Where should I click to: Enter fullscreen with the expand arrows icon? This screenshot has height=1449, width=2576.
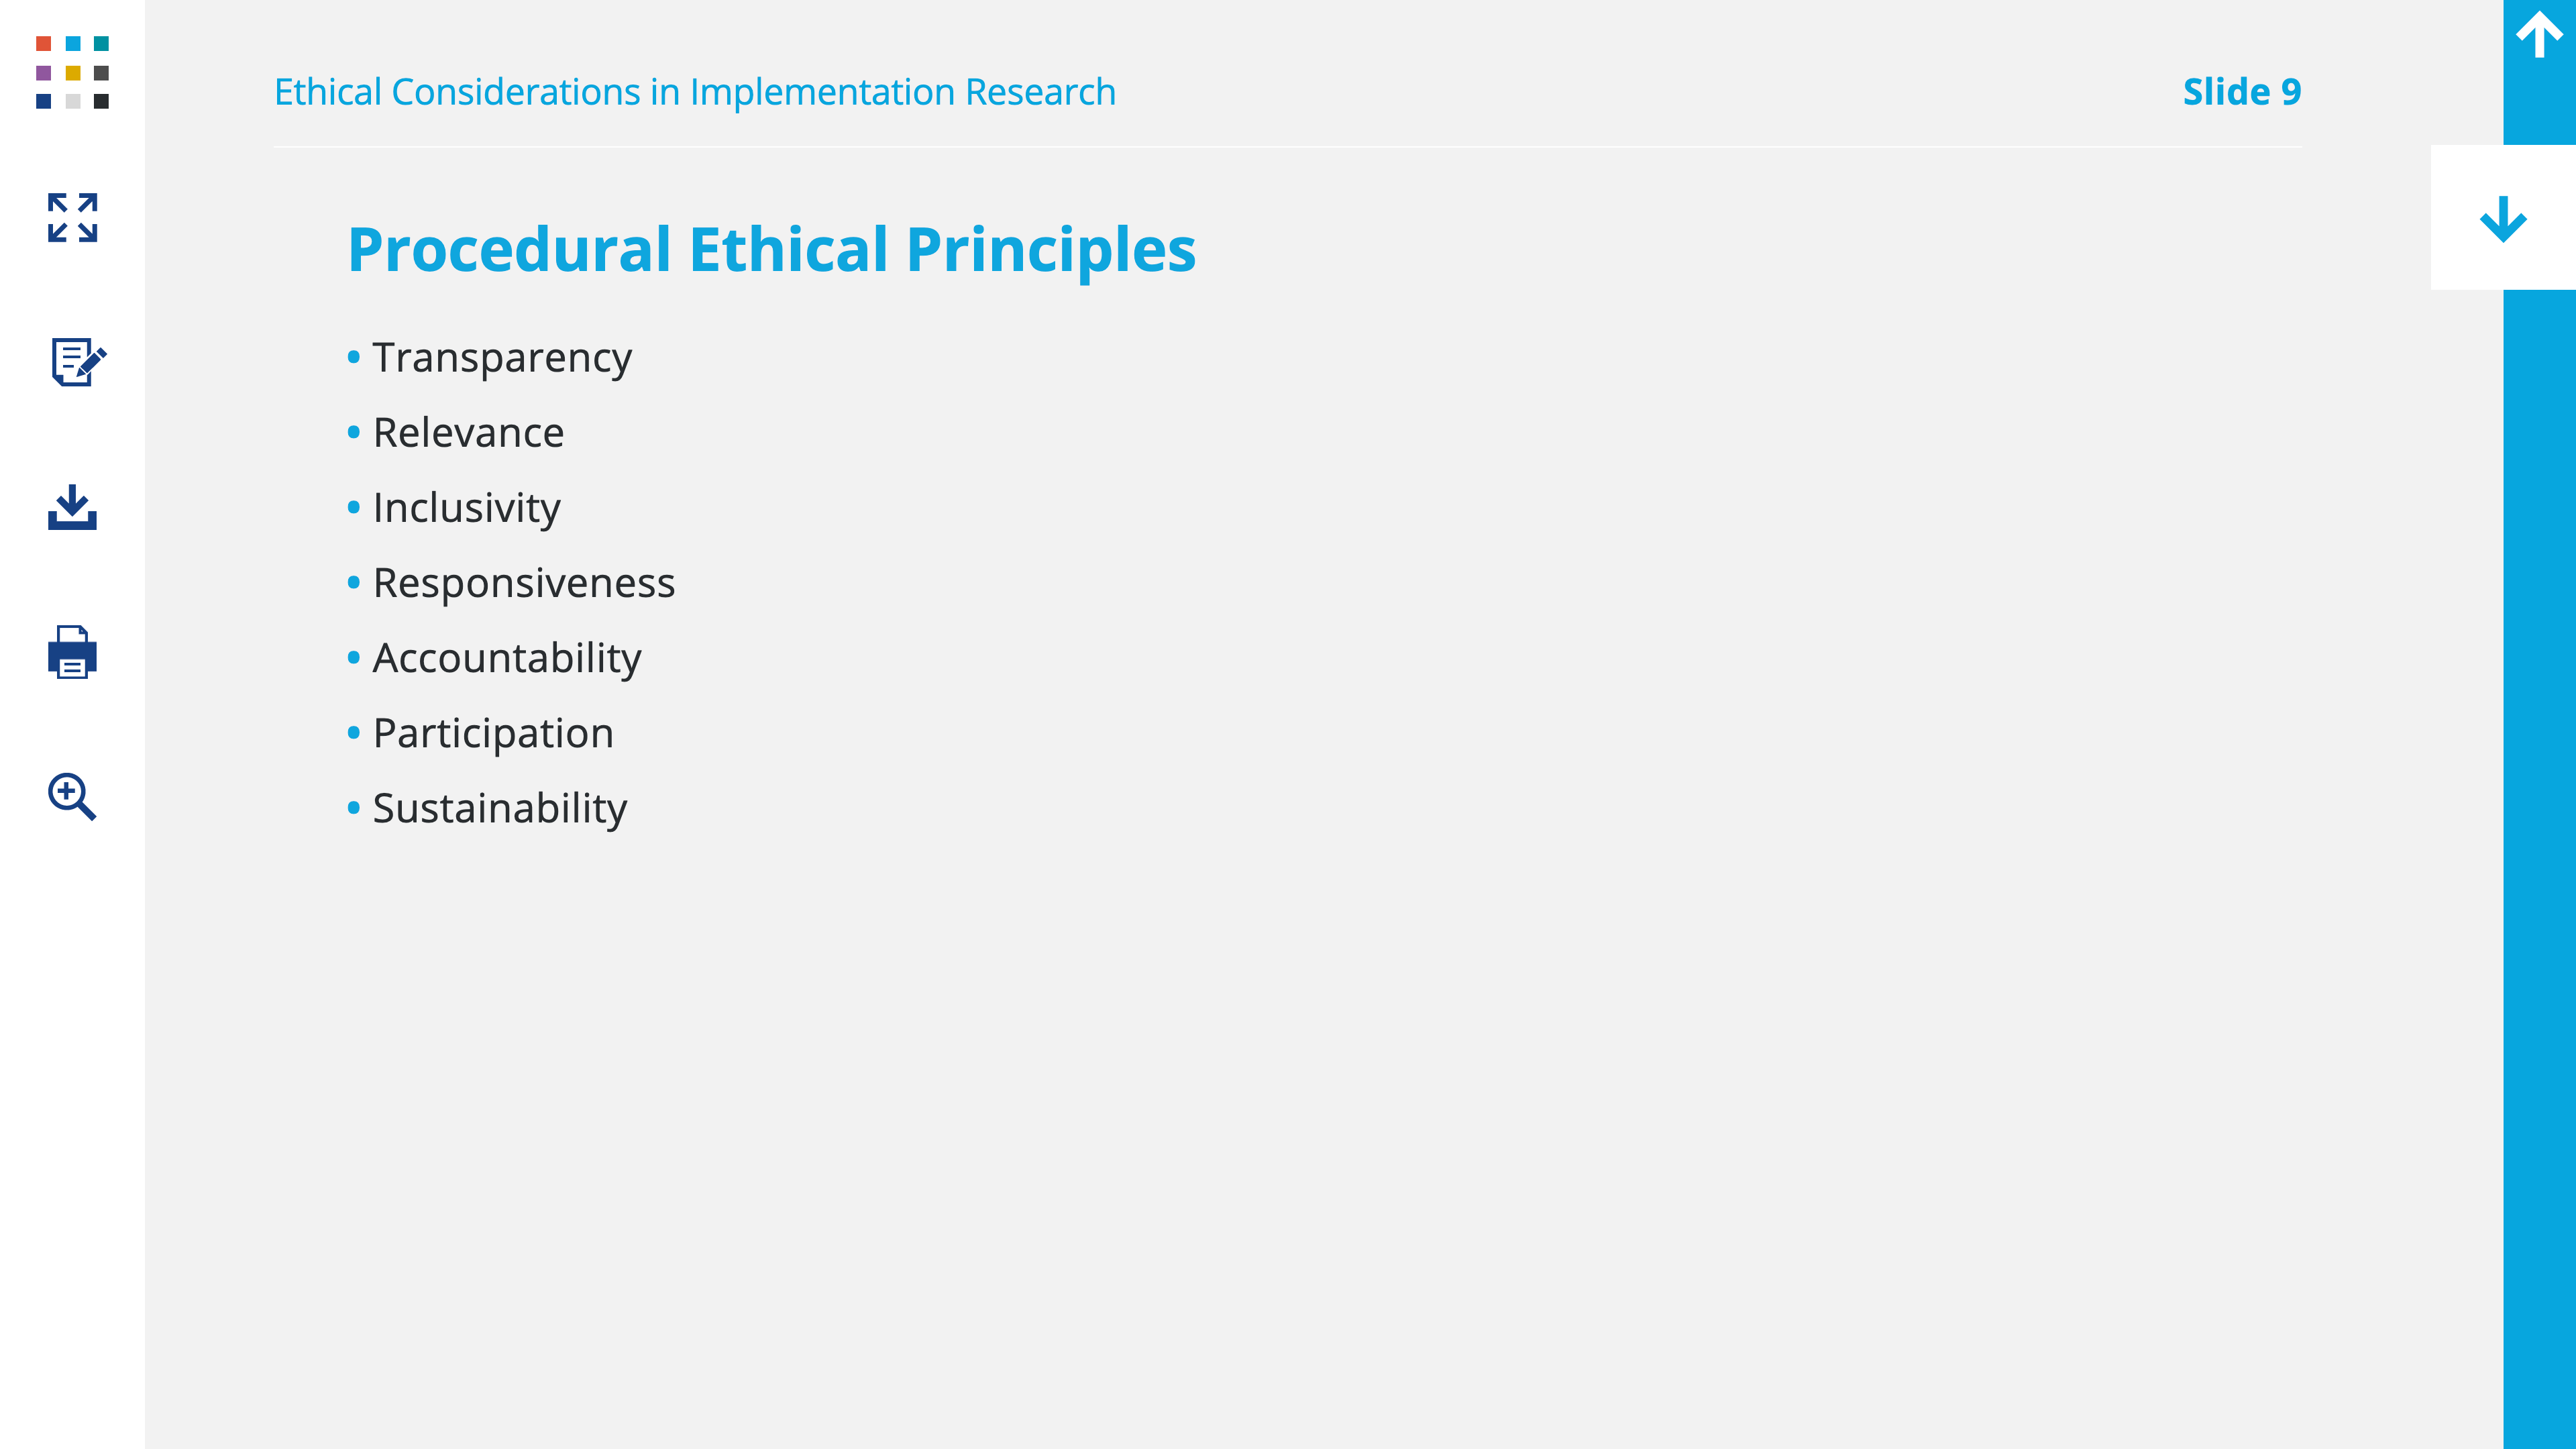72,218
